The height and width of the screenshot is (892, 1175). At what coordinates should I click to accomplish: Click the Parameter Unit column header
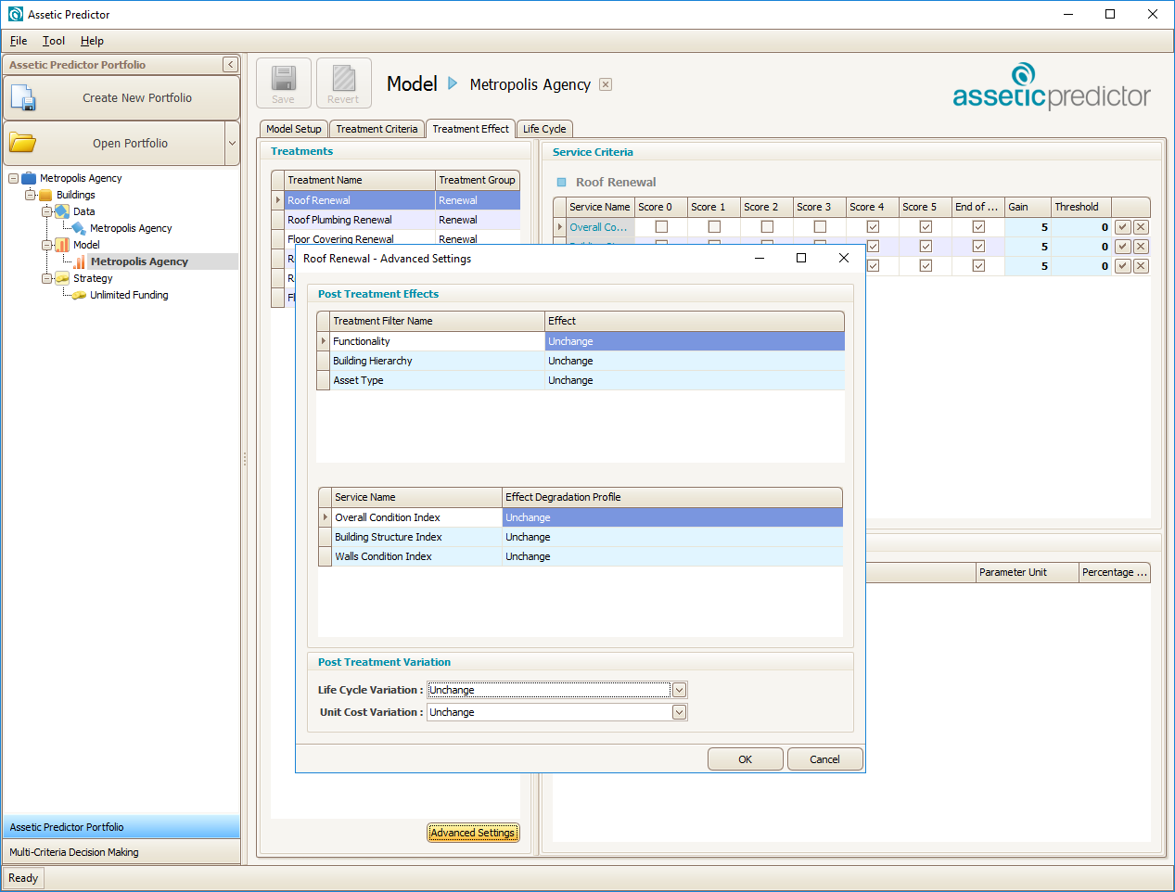click(x=1028, y=572)
